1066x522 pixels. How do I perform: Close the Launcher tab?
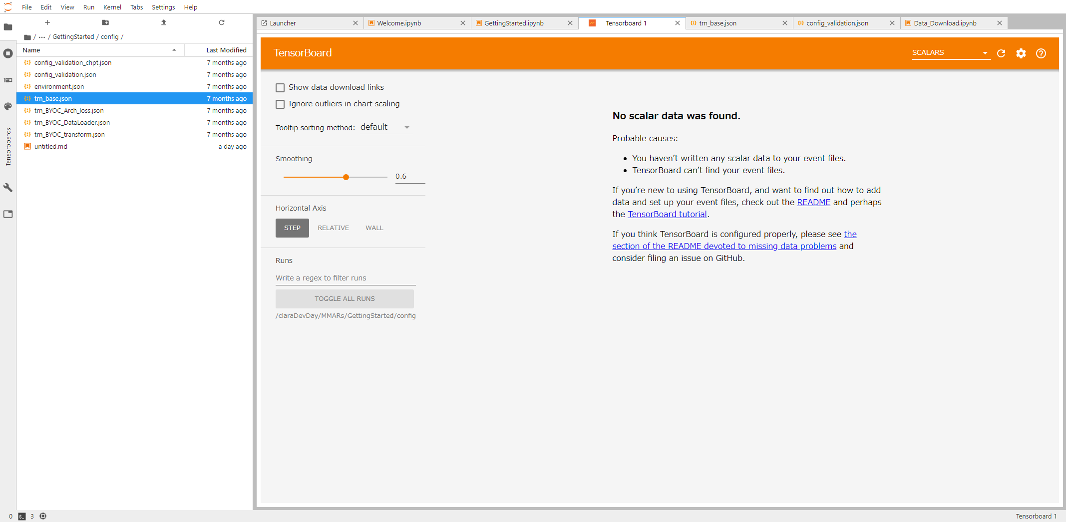(355, 23)
